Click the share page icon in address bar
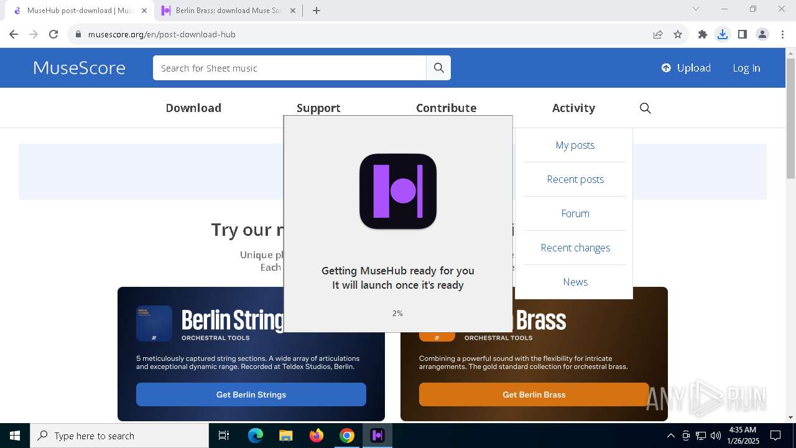This screenshot has width=796, height=448. click(658, 34)
